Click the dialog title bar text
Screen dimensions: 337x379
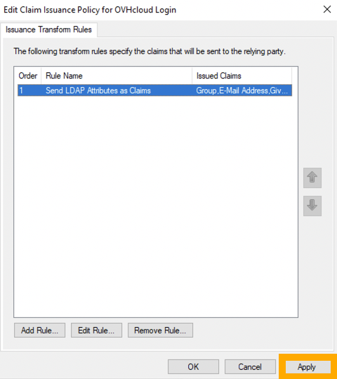click(90, 10)
